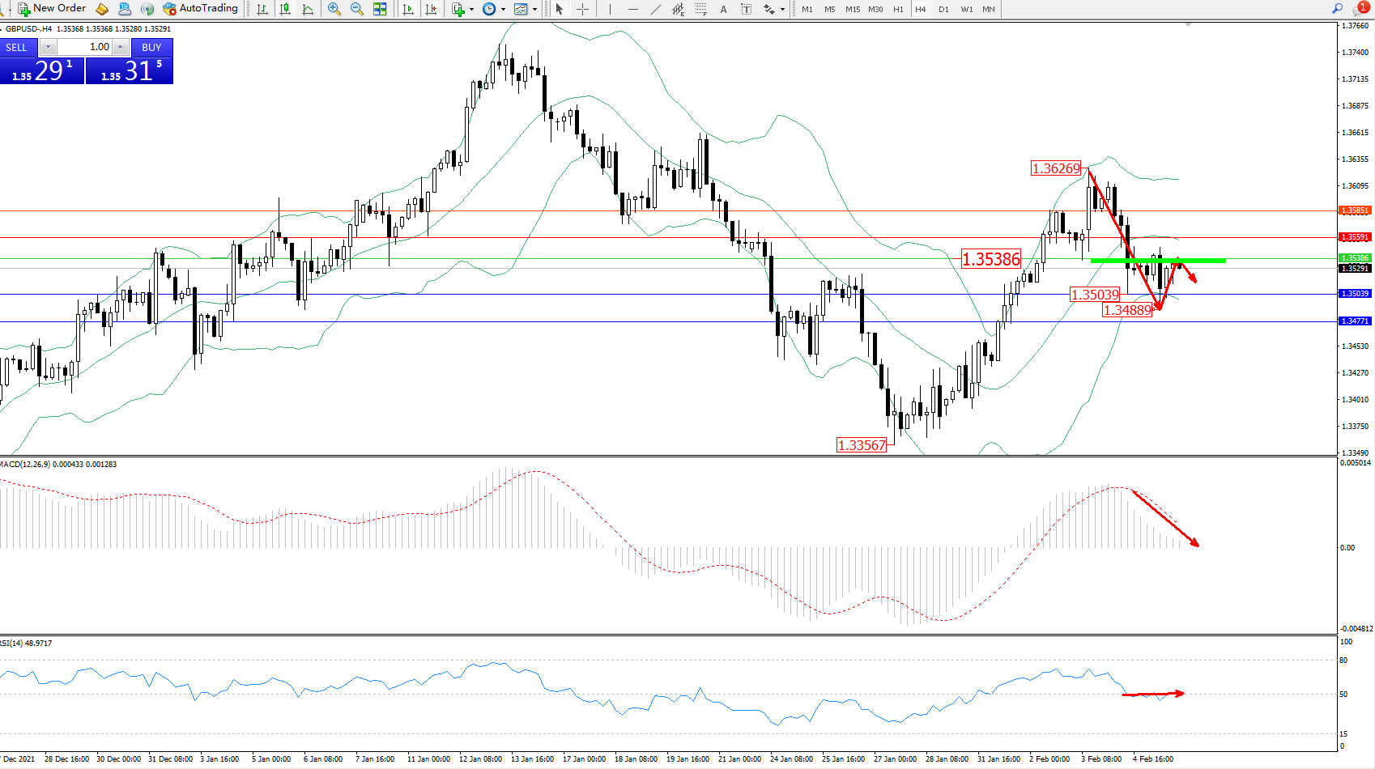1375x769 pixels.
Task: Draw Fibonacci retracement tool
Action: [x=701, y=9]
